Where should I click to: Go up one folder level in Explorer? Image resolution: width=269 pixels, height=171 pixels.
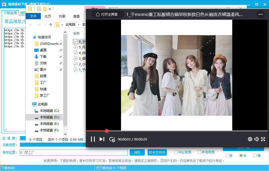pyautogui.click(x=51, y=25)
